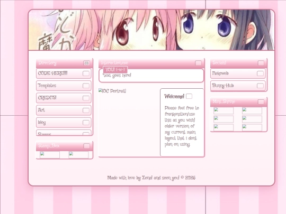Click the box icon beside Art
Screen dimensions: 286x214
click(86, 110)
